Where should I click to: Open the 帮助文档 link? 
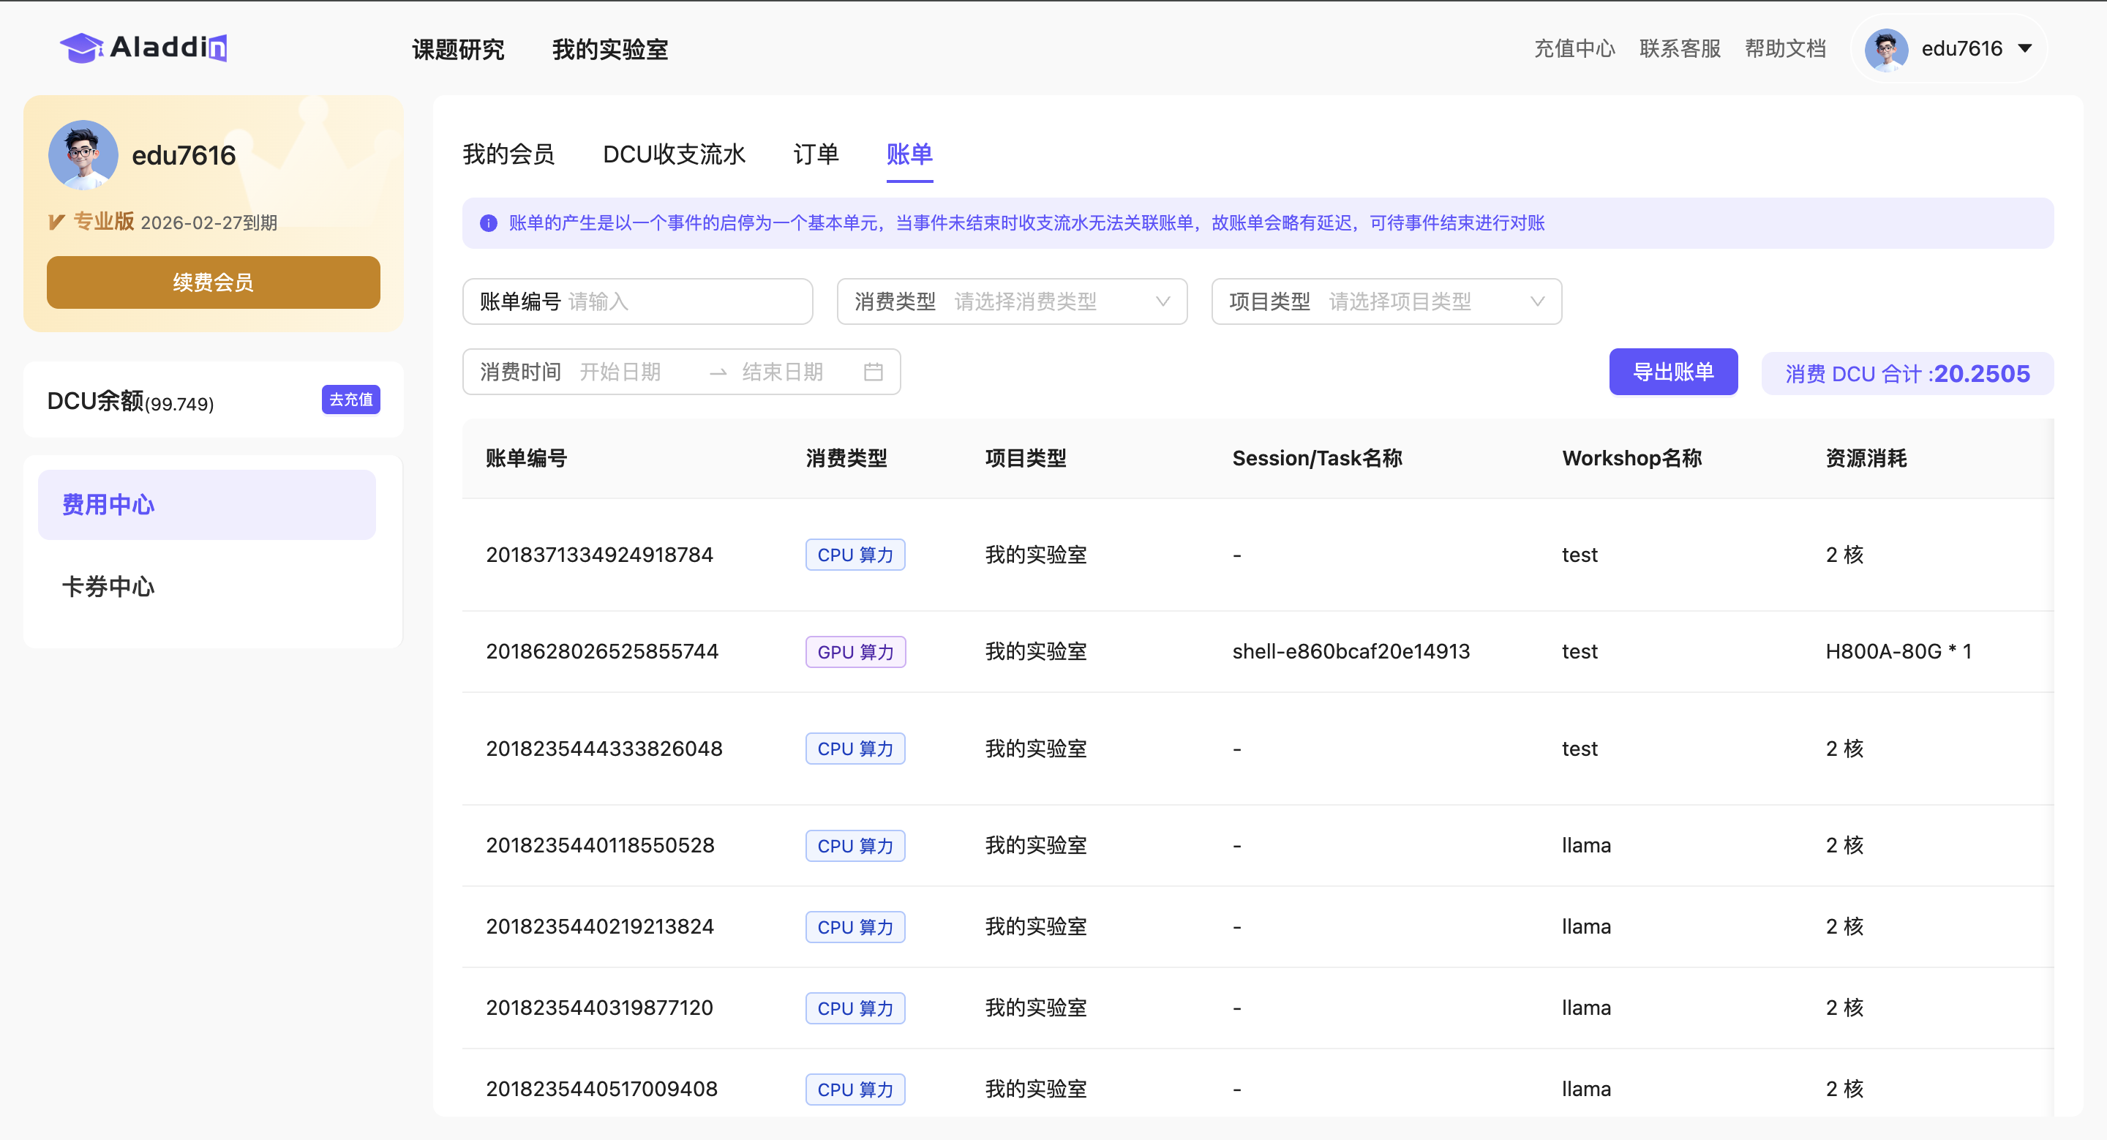click(x=1785, y=49)
